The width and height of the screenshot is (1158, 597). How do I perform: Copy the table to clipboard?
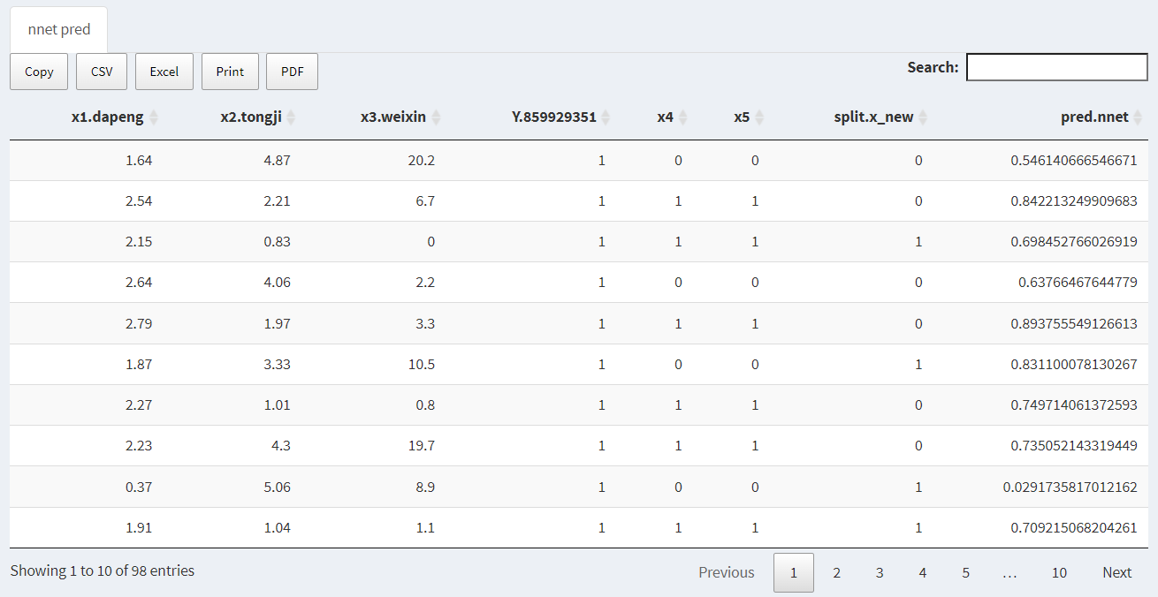(x=39, y=72)
